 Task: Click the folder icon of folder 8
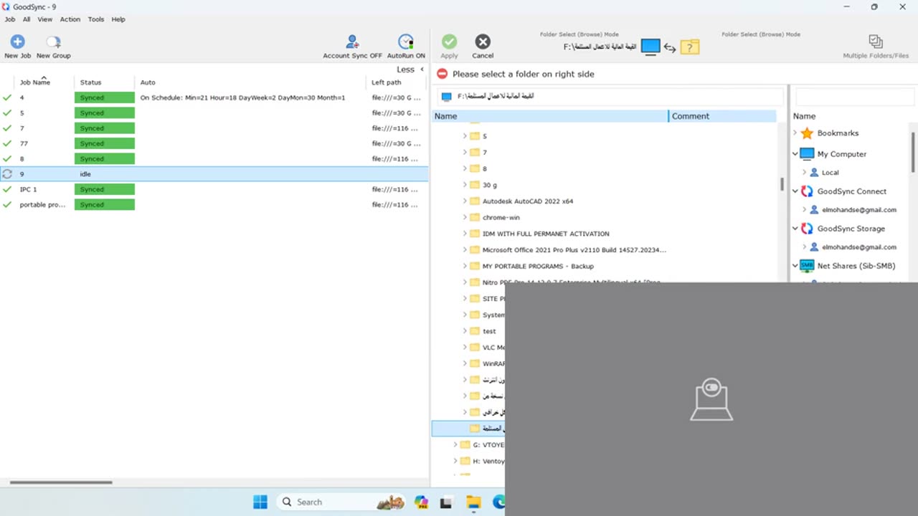click(474, 168)
